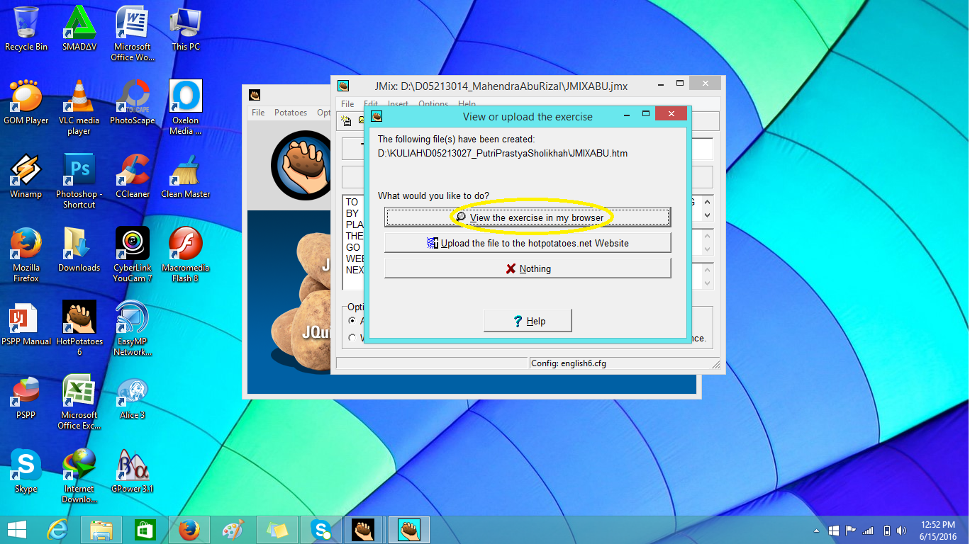Open the Windows Start button
Viewport: 970px width, 544px height.
click(17, 530)
